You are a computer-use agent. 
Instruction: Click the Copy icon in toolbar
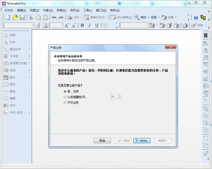38,18
